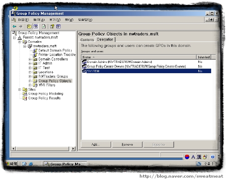
Task: Open the 파일(F) menu
Action: (x=24, y=20)
